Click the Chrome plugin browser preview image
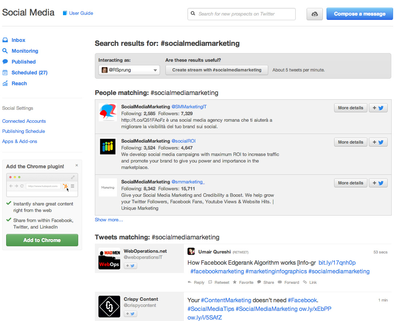This screenshot has height=321, width=396. click(42, 185)
